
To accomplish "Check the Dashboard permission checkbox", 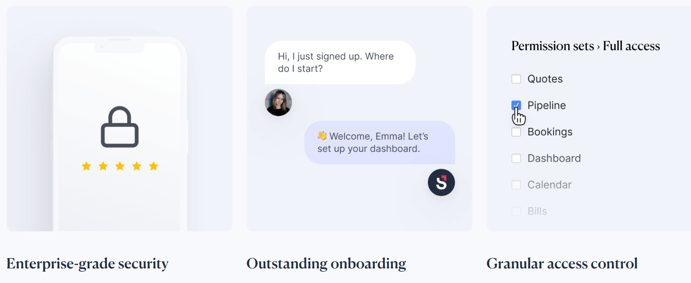I will coord(516,158).
